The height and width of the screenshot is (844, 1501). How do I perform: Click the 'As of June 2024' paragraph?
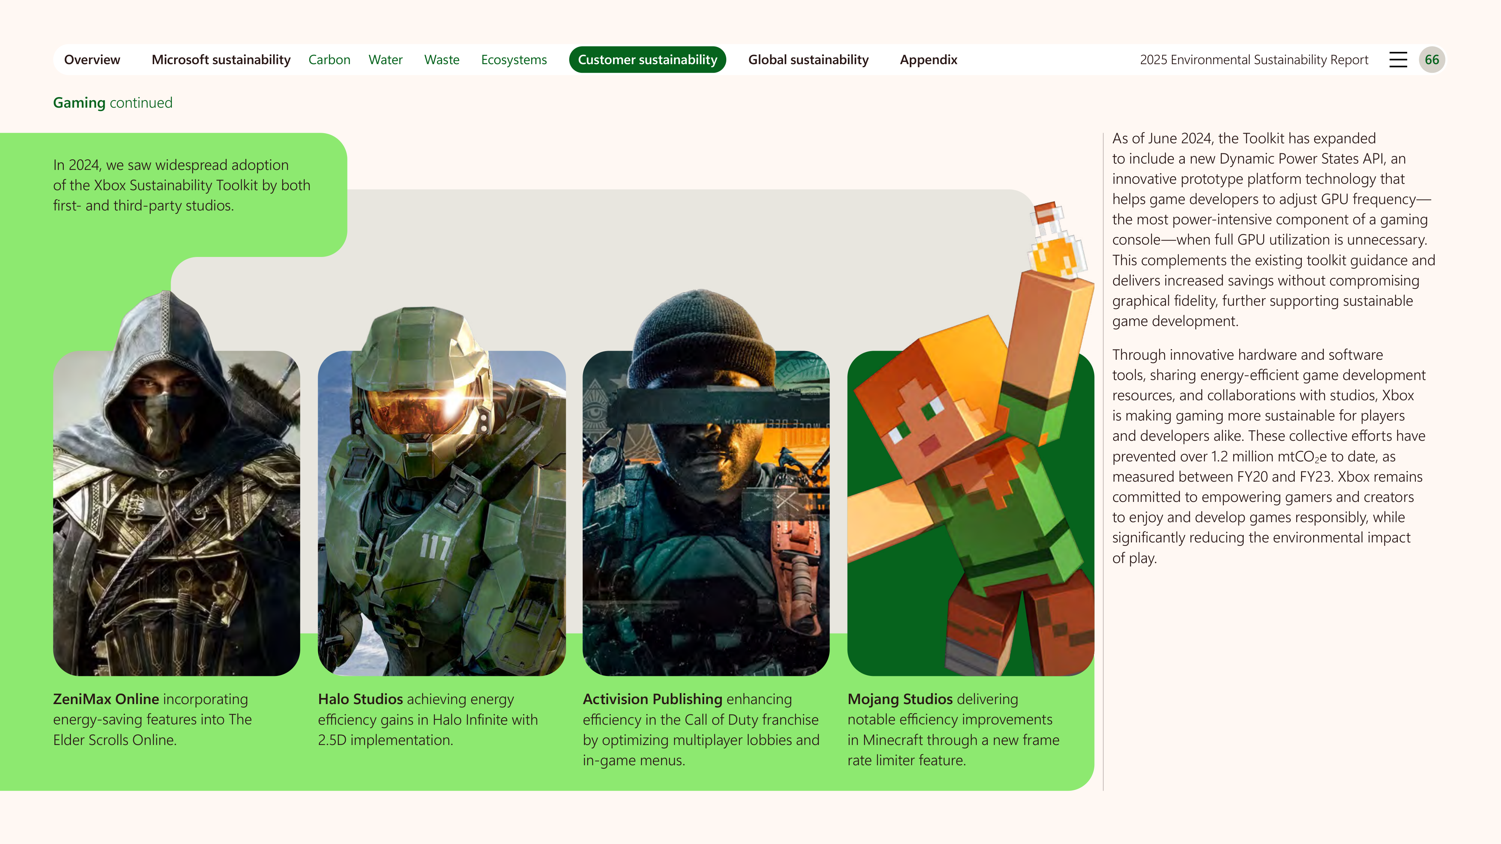pyautogui.click(x=1274, y=230)
